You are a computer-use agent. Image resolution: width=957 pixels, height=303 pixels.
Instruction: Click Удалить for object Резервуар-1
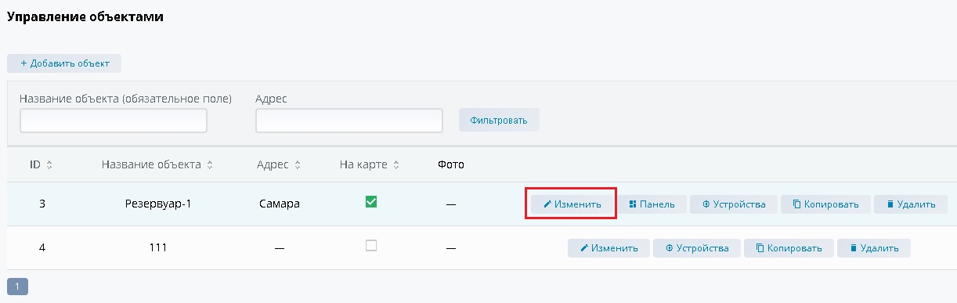pyautogui.click(x=911, y=204)
